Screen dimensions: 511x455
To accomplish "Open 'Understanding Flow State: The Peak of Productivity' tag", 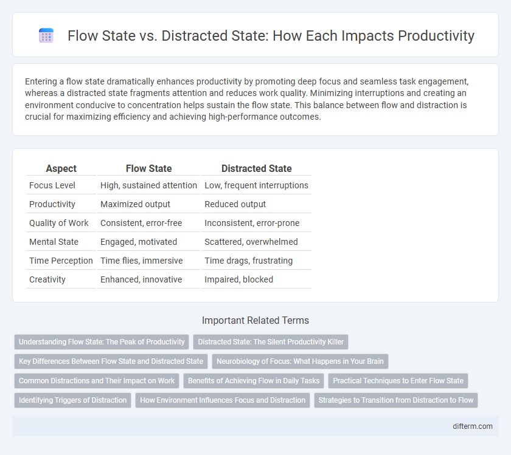I will coord(102,342).
